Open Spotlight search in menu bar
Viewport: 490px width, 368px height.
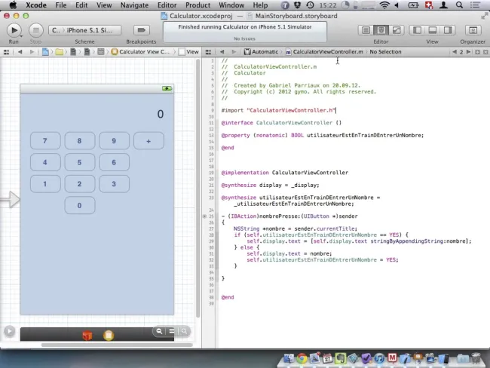point(459,5)
